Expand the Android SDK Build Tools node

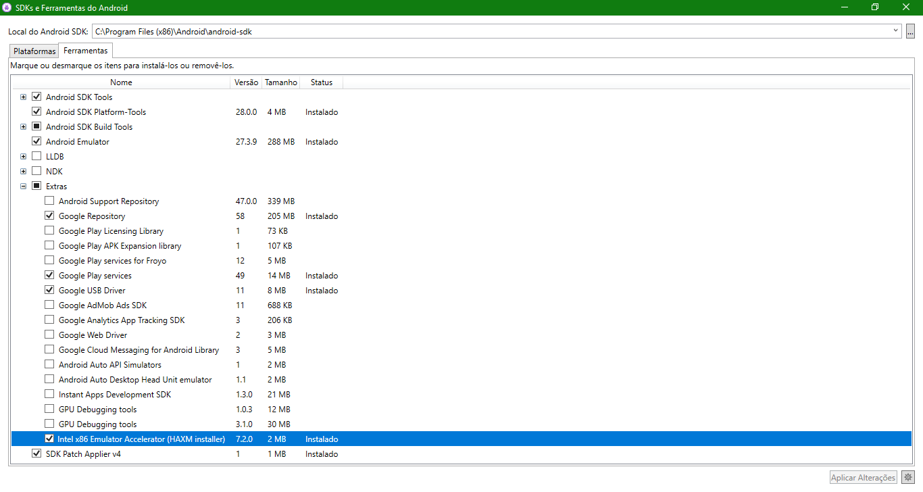tap(24, 127)
